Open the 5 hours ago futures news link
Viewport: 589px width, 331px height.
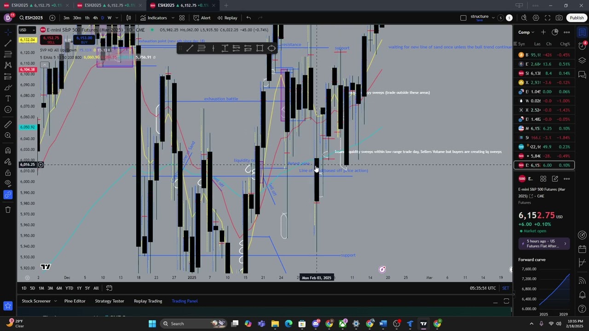click(544, 244)
